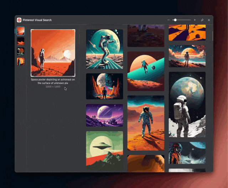
Task: Open the orange-suit astronaut on icy terrain result
Action: click(187, 153)
